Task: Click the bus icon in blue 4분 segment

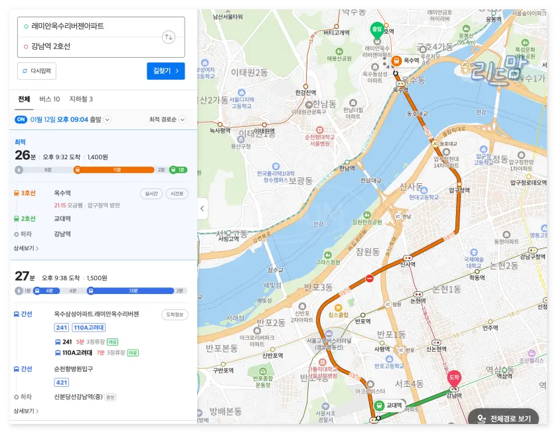Action: [37, 291]
